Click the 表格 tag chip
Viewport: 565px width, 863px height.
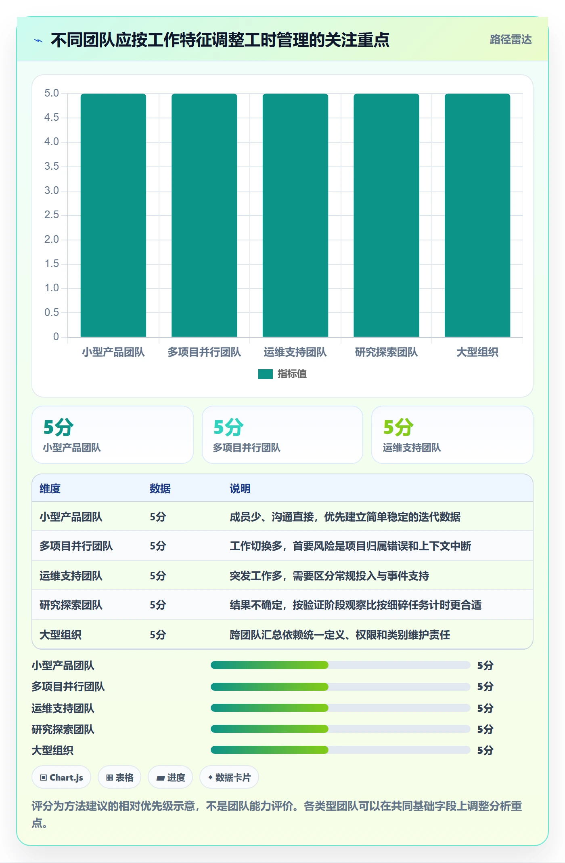[x=119, y=777]
